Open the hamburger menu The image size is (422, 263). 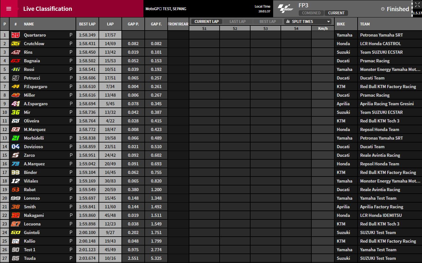point(9,9)
